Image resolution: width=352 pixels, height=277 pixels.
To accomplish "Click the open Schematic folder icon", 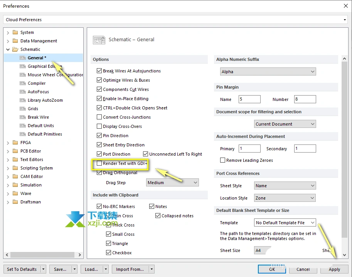I will click(15, 49).
